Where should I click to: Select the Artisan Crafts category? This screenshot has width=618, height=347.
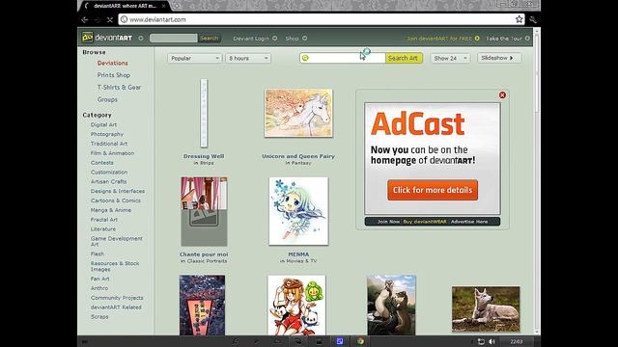108,181
